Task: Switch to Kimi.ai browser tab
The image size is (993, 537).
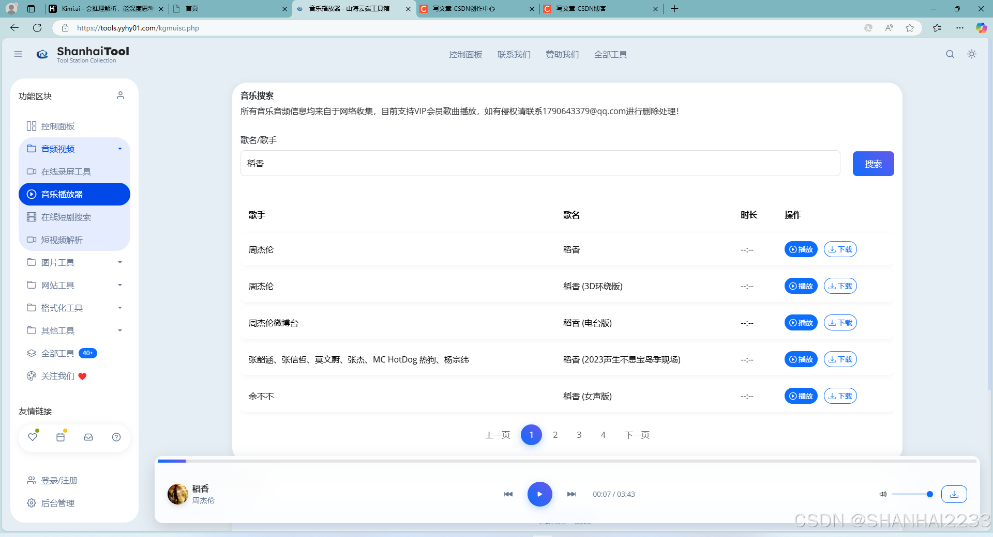Action: pos(107,9)
